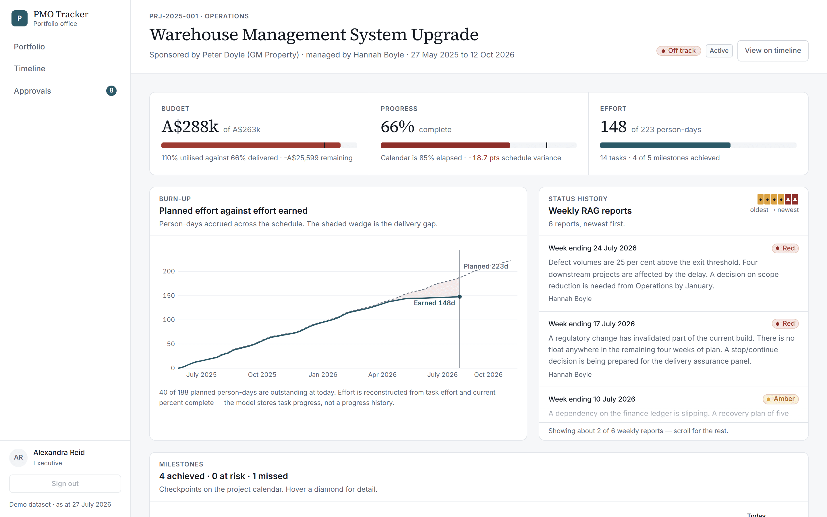Click the 14 tasks · 4 of 5 milestones text
The width and height of the screenshot is (827, 517).
660,158
